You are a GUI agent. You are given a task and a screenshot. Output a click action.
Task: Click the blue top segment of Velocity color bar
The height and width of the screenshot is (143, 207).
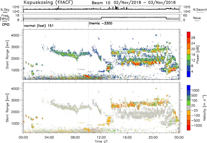point(189,88)
